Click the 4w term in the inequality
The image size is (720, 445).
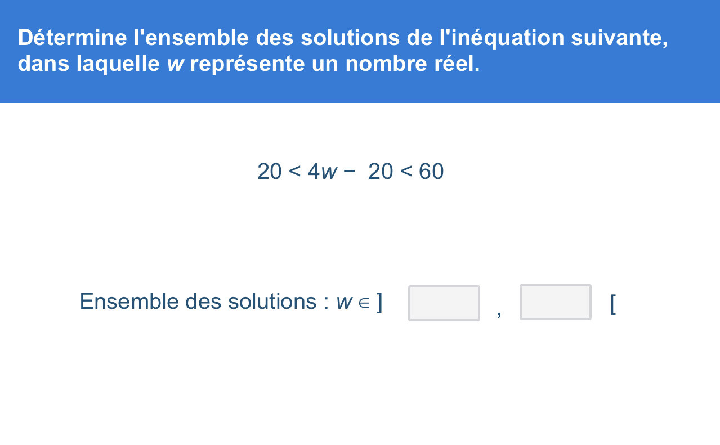click(322, 172)
